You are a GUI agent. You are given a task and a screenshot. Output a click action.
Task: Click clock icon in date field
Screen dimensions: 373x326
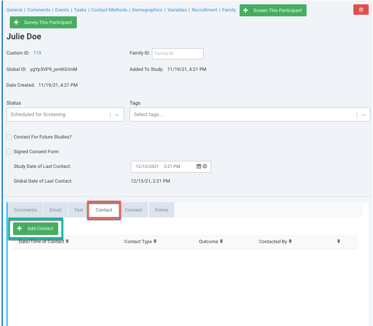pos(205,166)
